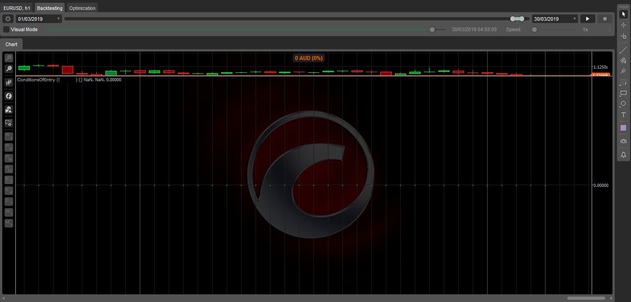631x302 pixels.
Task: Select the crosshair tool
Action: pyautogui.click(x=623, y=25)
